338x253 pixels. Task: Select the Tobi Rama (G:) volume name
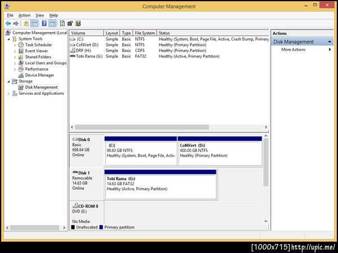(x=89, y=56)
